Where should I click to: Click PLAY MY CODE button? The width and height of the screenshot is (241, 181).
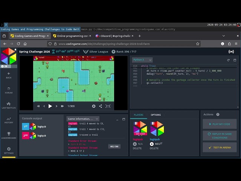tap(220, 124)
